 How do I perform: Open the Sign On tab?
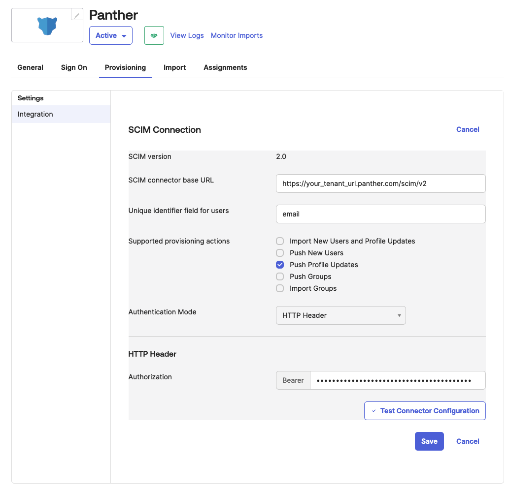[73, 67]
